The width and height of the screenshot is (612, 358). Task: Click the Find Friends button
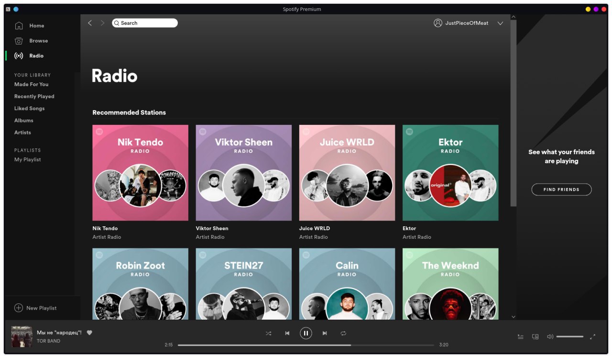point(561,190)
